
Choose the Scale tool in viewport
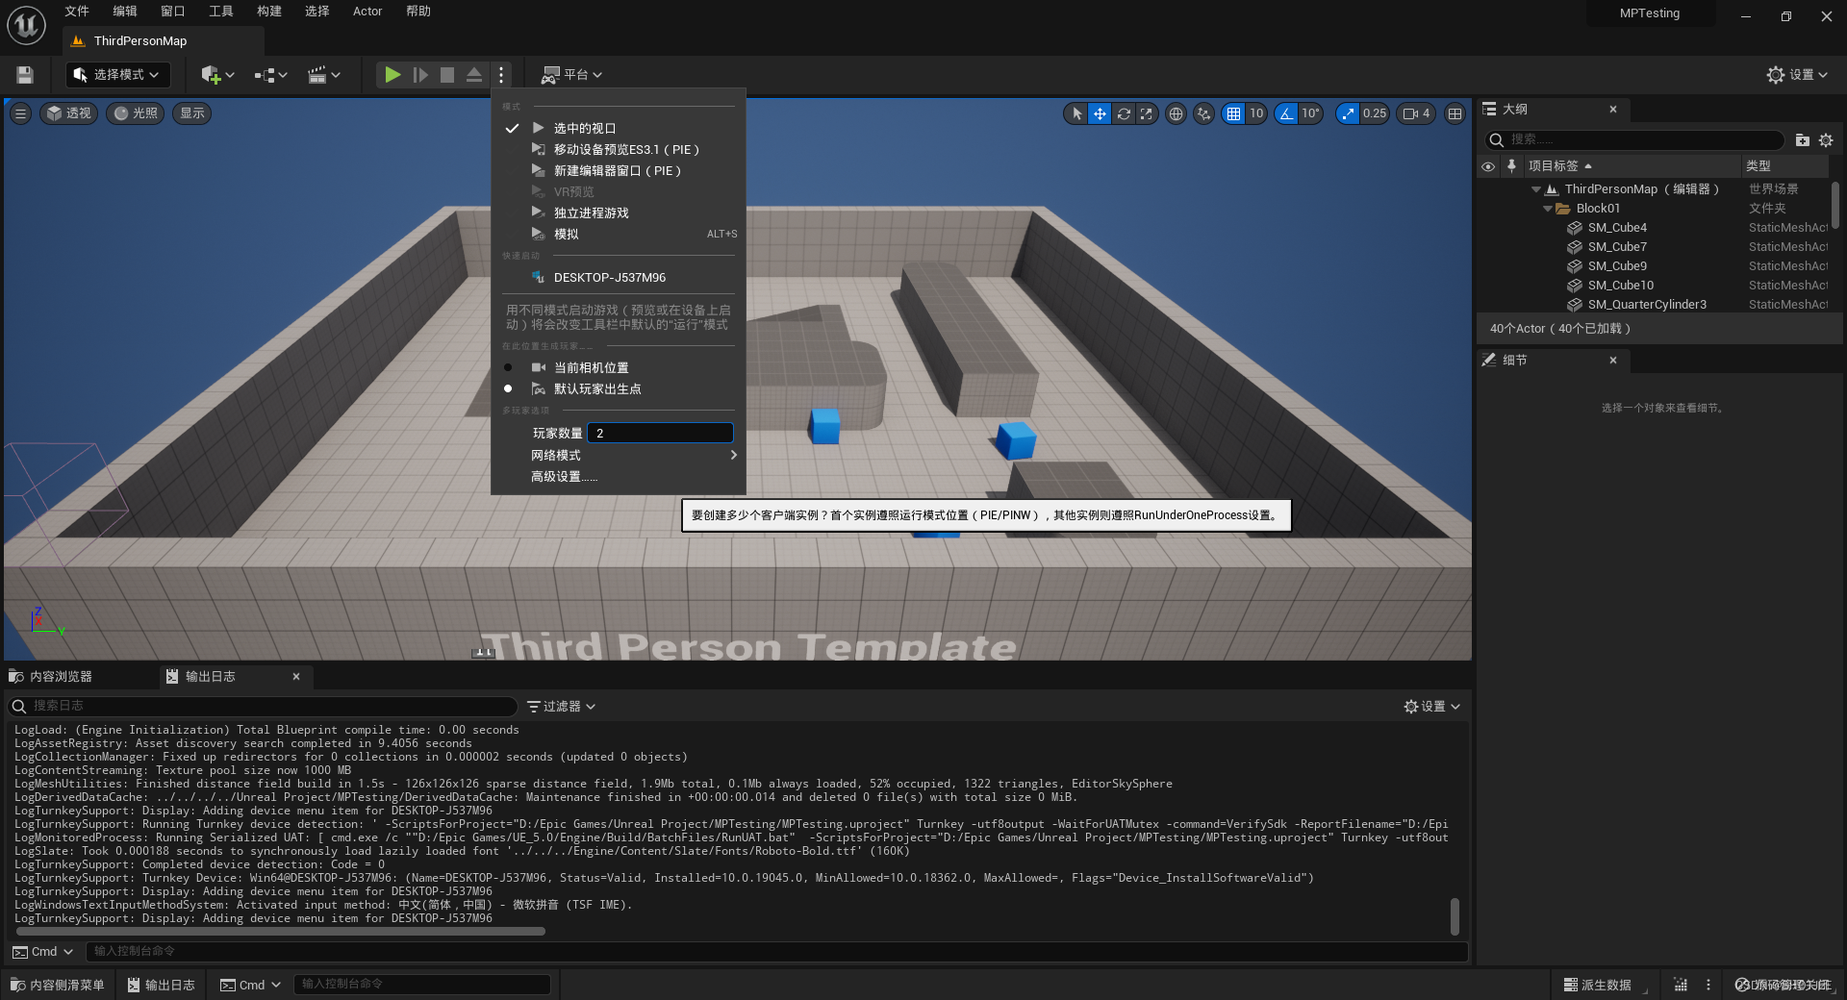(x=1146, y=113)
